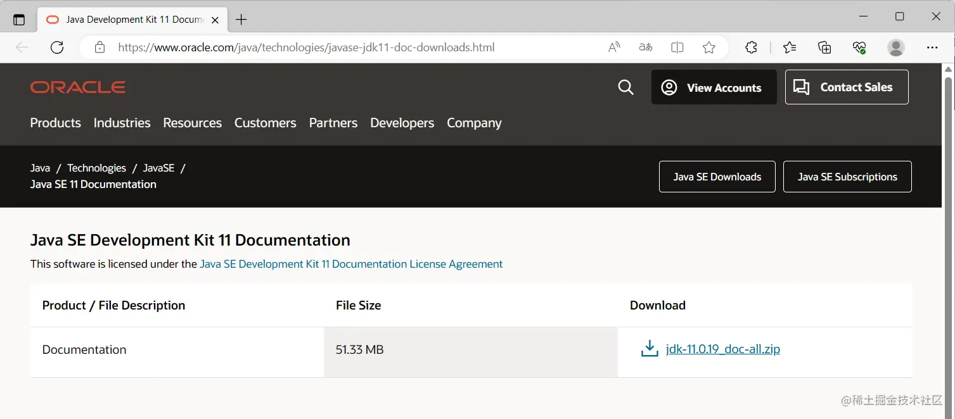Add this page to favorites
The height and width of the screenshot is (419, 955).
tap(709, 47)
